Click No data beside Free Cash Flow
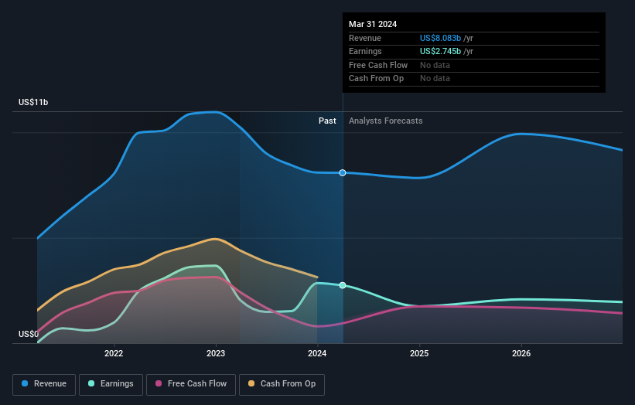This screenshot has height=405, width=635. tap(435, 65)
